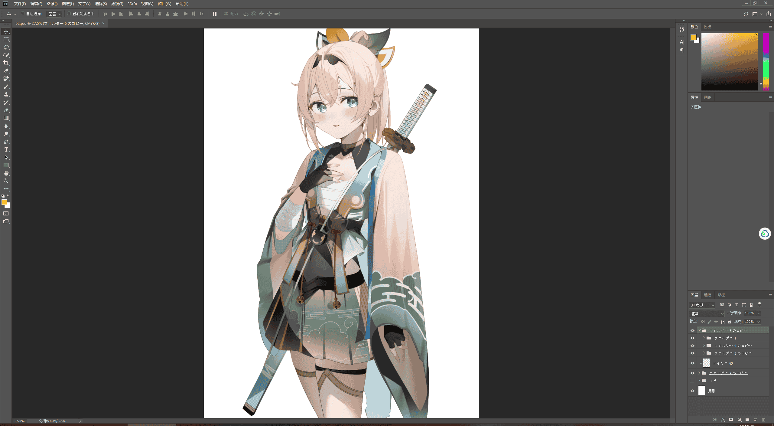
Task: Enable the 显示变换控件 checkbox
Action: click(x=69, y=14)
